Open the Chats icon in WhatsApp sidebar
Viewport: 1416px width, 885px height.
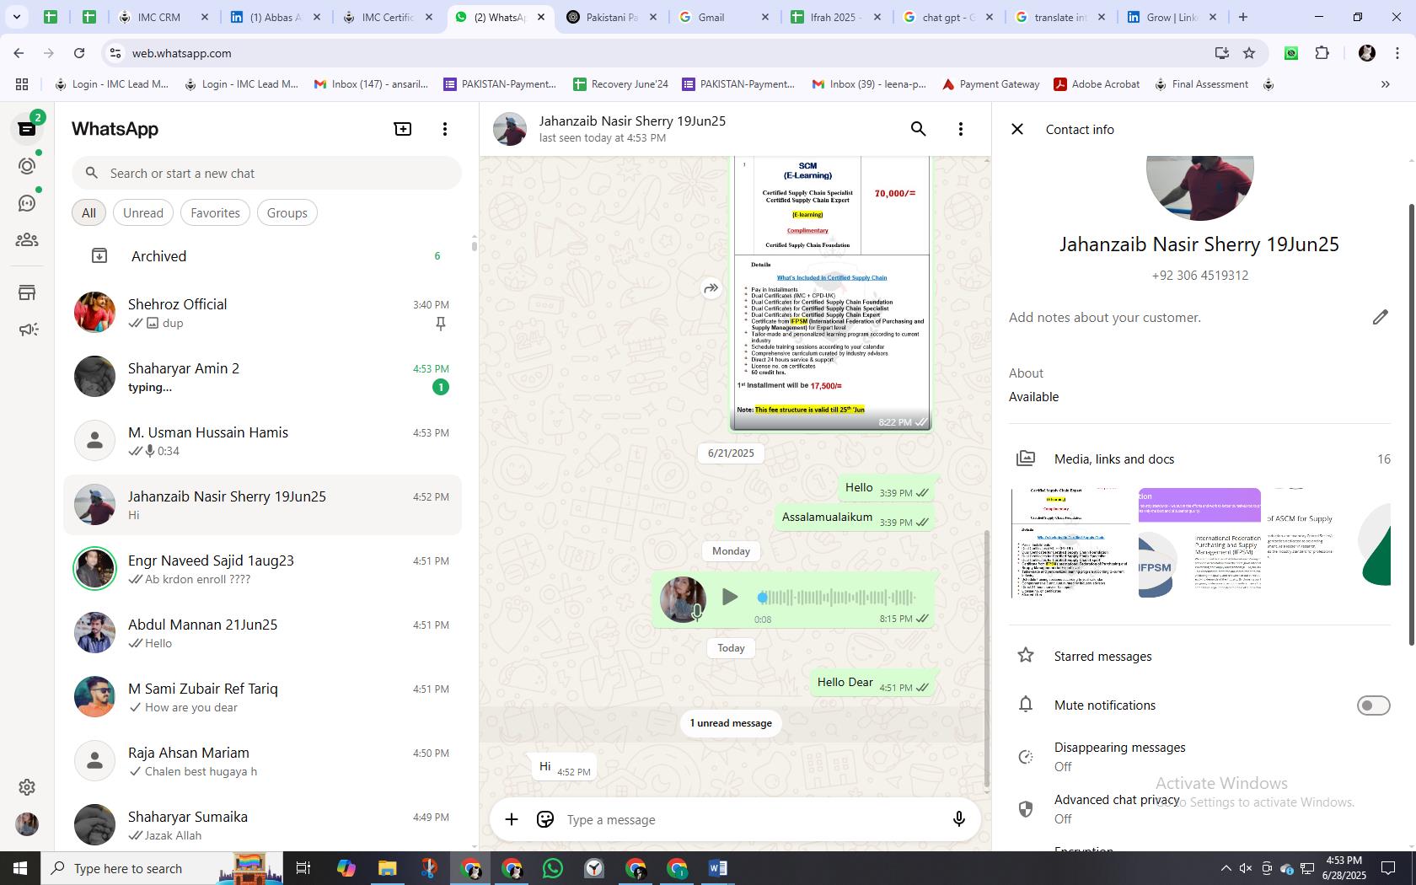click(27, 129)
